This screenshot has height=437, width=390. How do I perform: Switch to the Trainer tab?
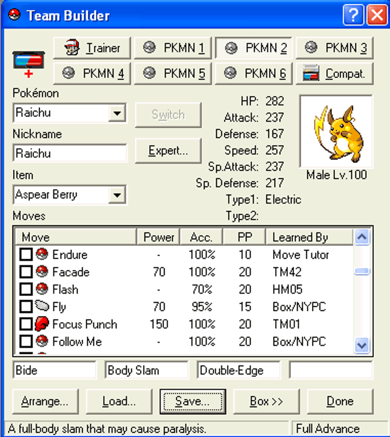point(92,48)
